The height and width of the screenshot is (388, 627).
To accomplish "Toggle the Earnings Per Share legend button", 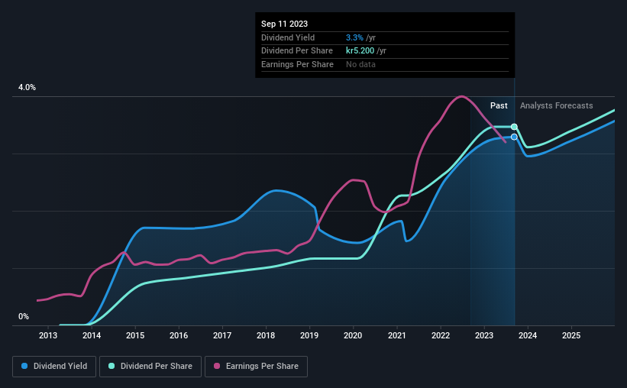I will (x=256, y=367).
